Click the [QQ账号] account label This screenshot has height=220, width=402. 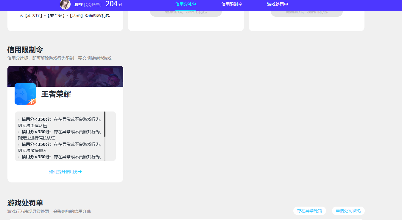93,4
